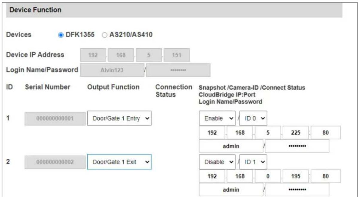Click the admin login field for row 1
The width and height of the screenshot is (358, 197).
(x=231, y=146)
